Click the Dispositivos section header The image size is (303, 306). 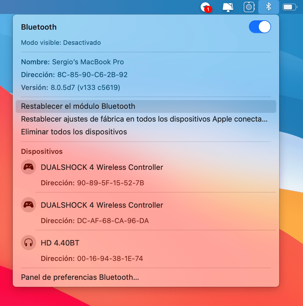pos(42,152)
